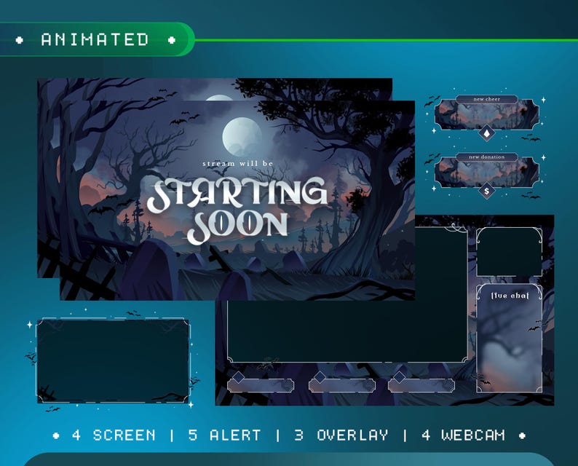The image size is (578, 466).
Task: Select the 'new donation' label
Action: 486,157
